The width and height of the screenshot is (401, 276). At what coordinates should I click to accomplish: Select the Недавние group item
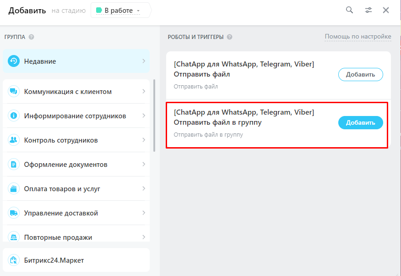76,61
